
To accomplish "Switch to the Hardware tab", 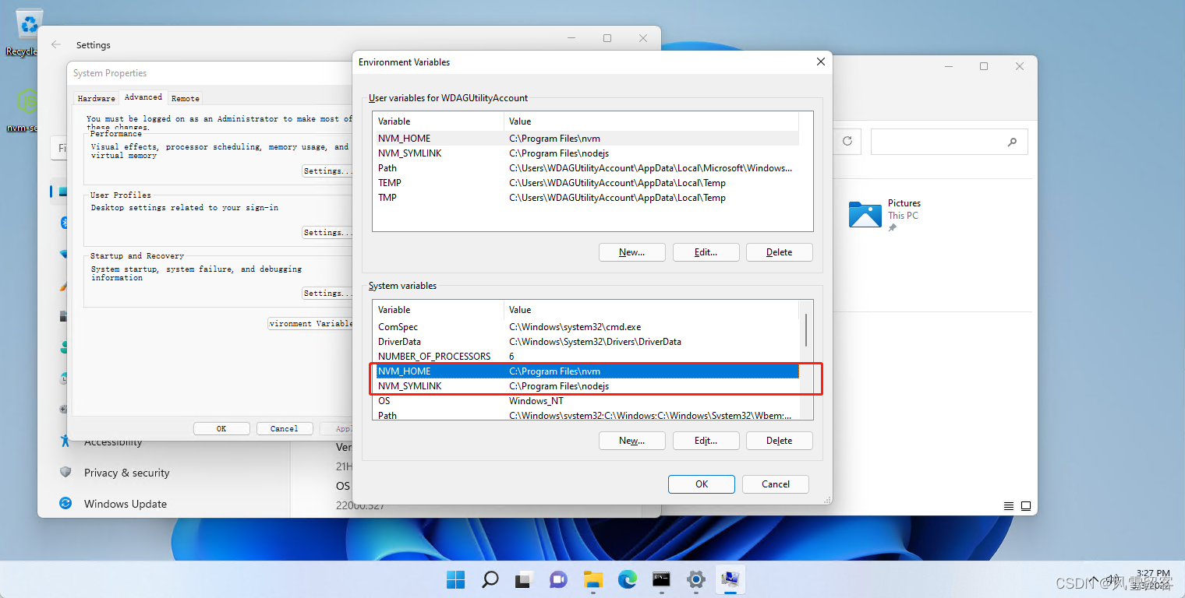I will 97,98.
